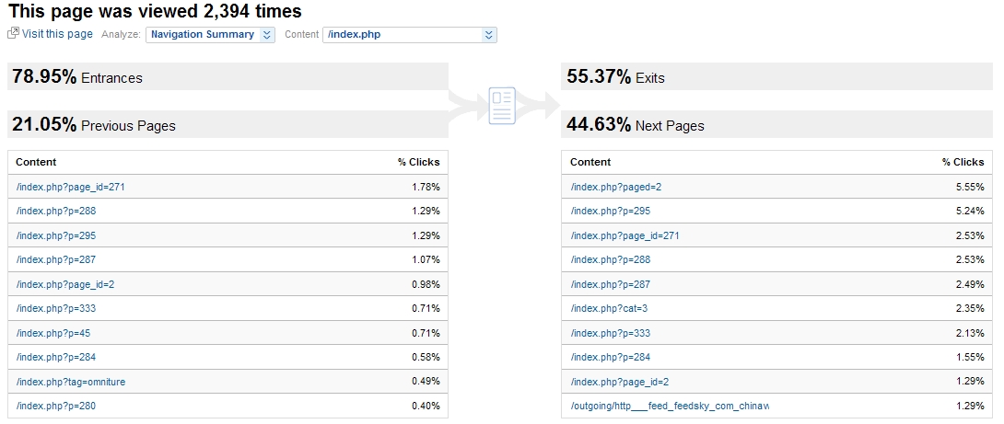This screenshot has width=1004, height=424.
Task: Select next page /index.php?cat=3
Action: (609, 308)
